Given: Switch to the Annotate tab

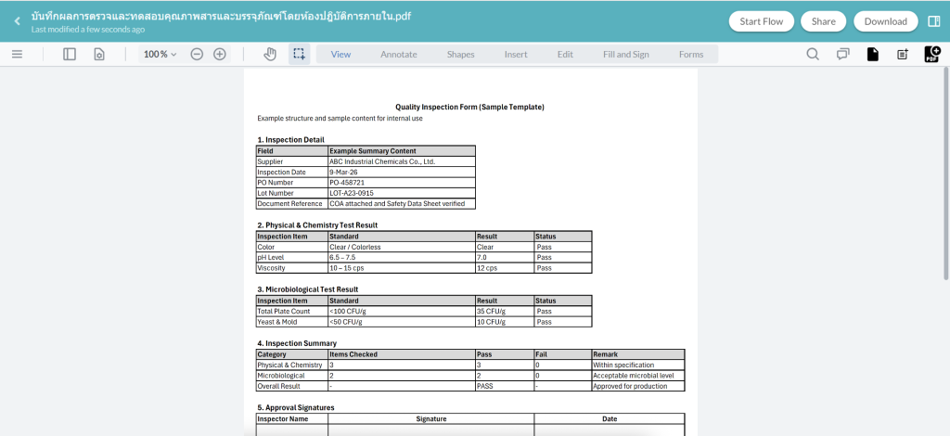Looking at the screenshot, I should pos(398,54).
